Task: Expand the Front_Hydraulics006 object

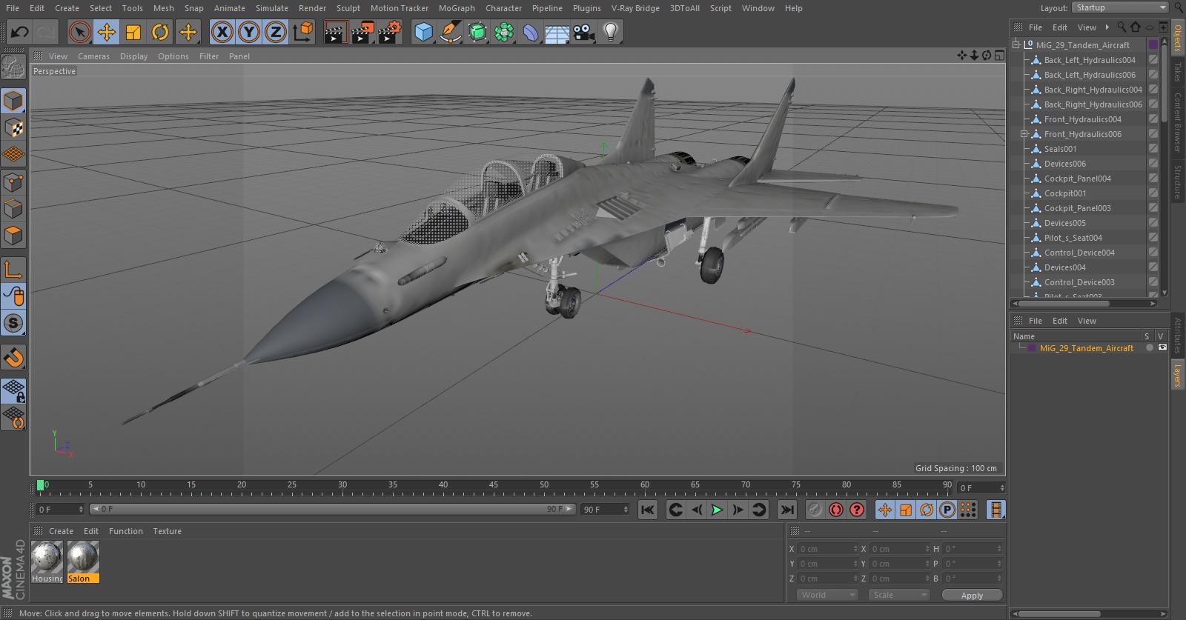Action: point(1024,134)
